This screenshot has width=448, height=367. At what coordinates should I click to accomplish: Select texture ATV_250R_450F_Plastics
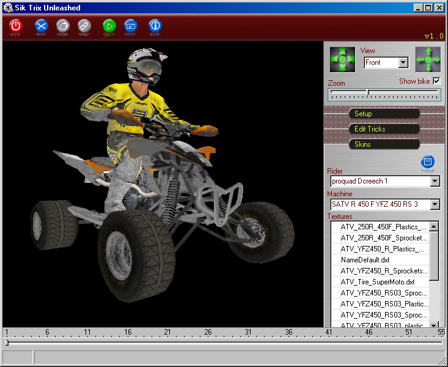tap(381, 227)
